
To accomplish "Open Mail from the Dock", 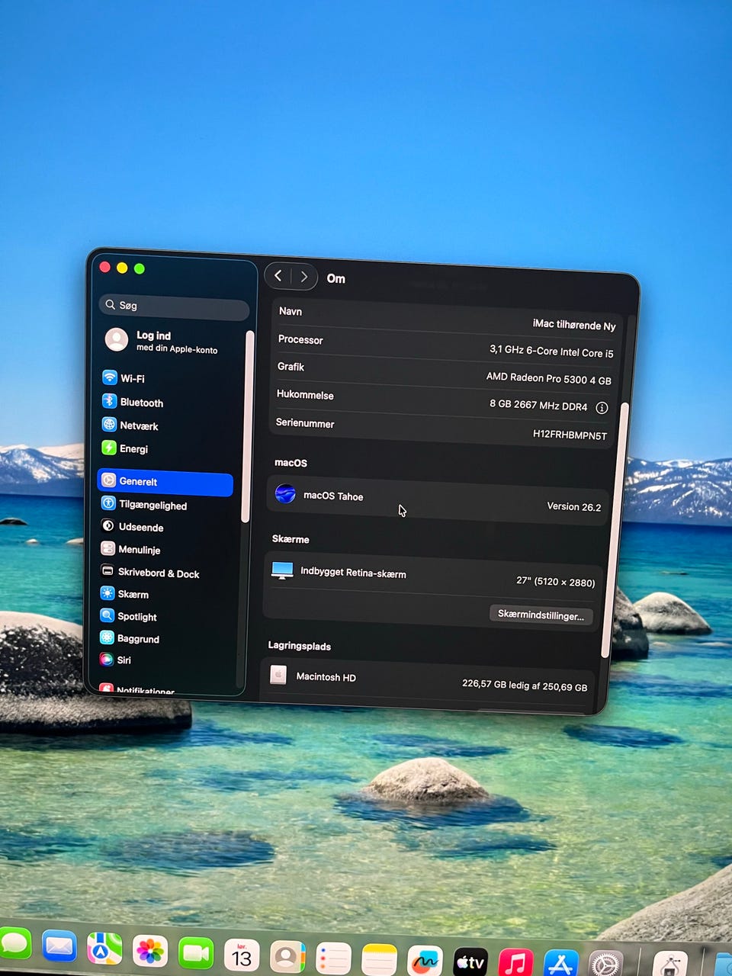I will pyautogui.click(x=59, y=946).
